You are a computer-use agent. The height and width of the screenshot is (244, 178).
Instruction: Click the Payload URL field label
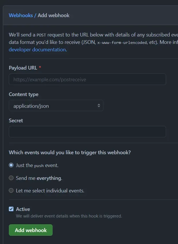(23, 68)
